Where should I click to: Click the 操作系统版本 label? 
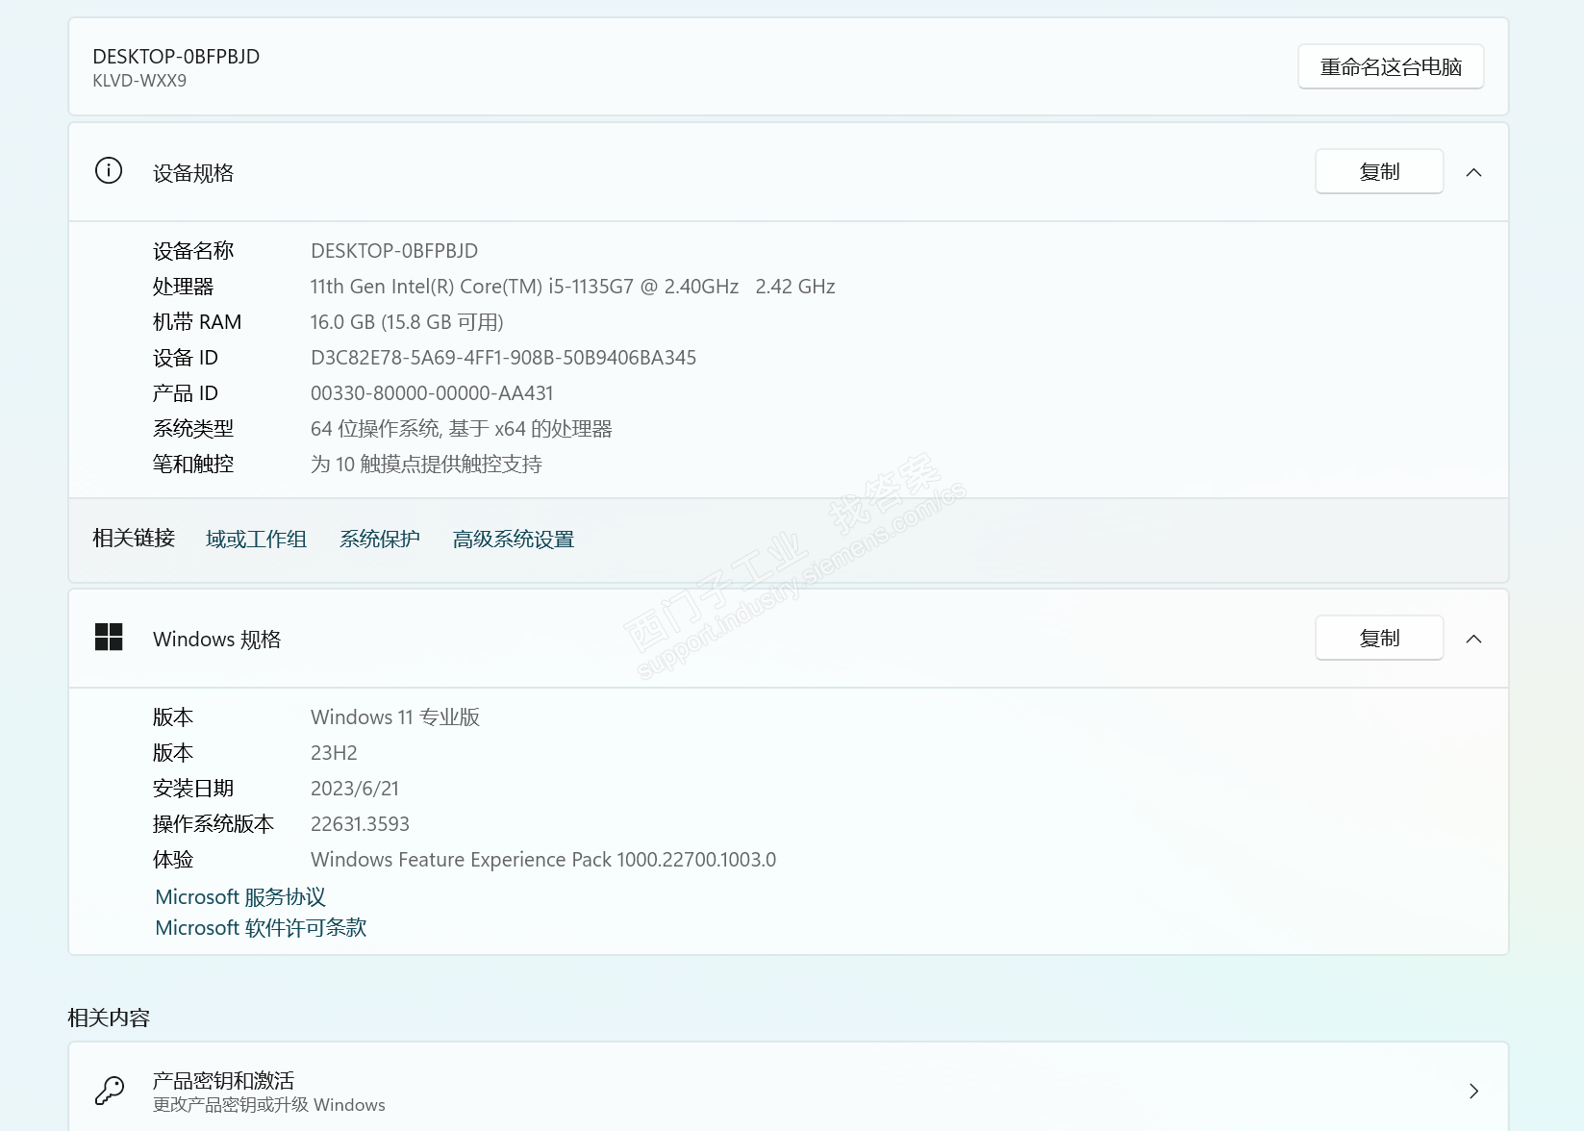[x=214, y=824]
